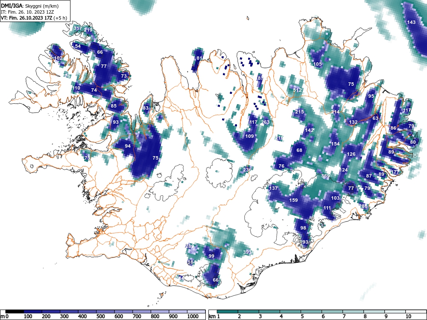The width and height of the screenshot is (427, 320).
Task: Click the visibility value 236 on the map
Action: point(247,170)
